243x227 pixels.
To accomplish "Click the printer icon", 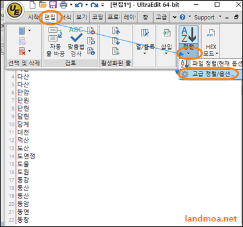I will 64,5.
